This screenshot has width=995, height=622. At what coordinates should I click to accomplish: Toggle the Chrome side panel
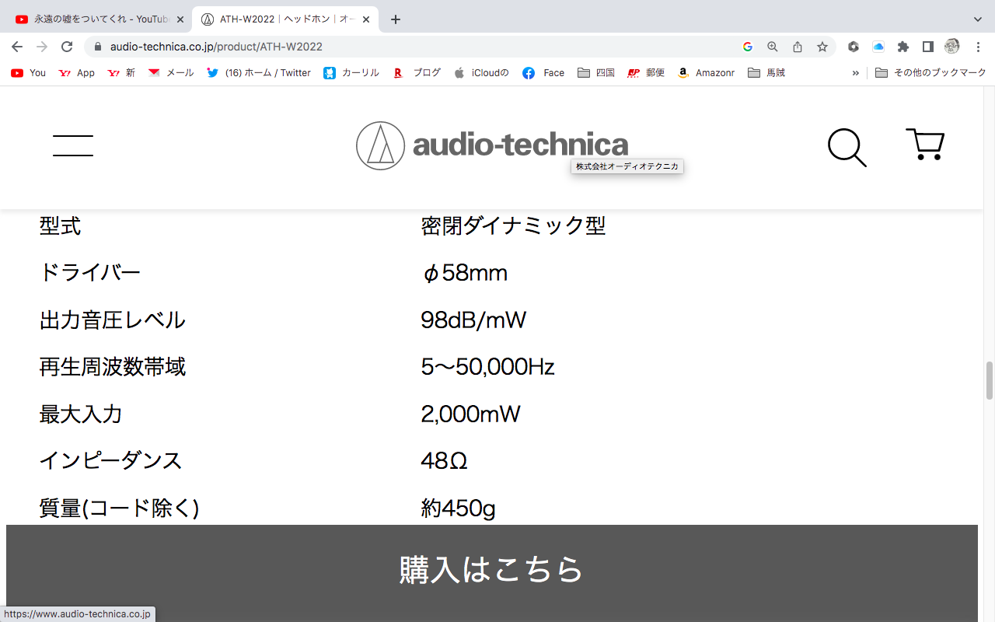click(927, 47)
